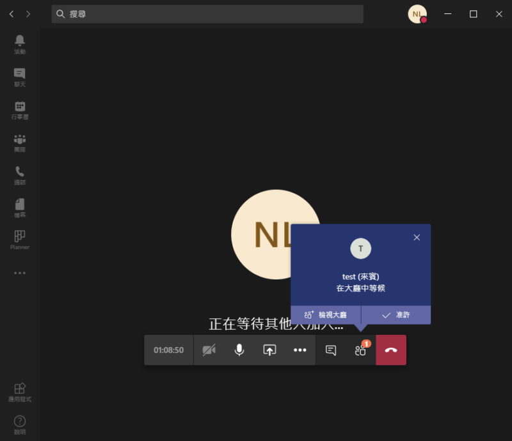
Task: Open the Activity bell in sidebar
Action: click(20, 43)
